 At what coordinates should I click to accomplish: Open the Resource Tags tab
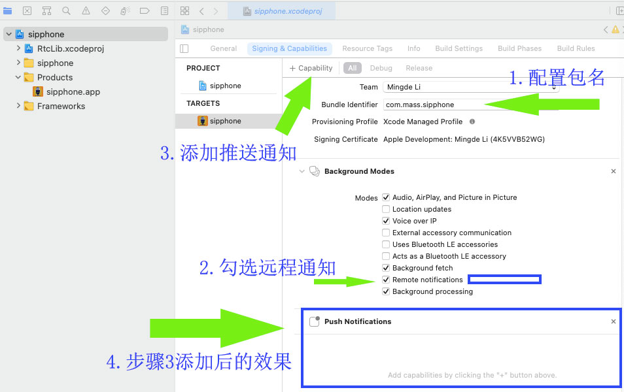[368, 48]
